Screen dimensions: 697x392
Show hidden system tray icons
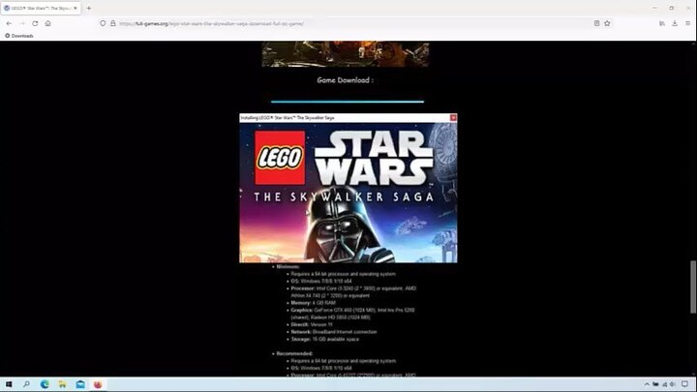tap(647, 384)
